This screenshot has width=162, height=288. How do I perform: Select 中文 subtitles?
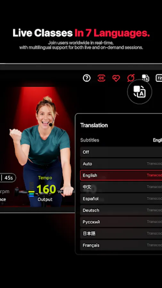tap(121, 187)
